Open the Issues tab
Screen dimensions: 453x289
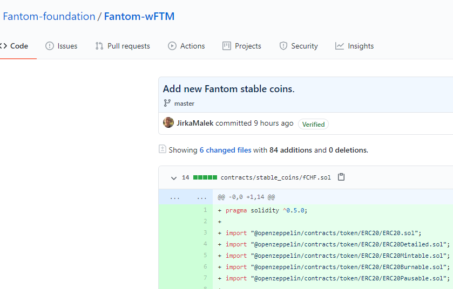pos(61,46)
